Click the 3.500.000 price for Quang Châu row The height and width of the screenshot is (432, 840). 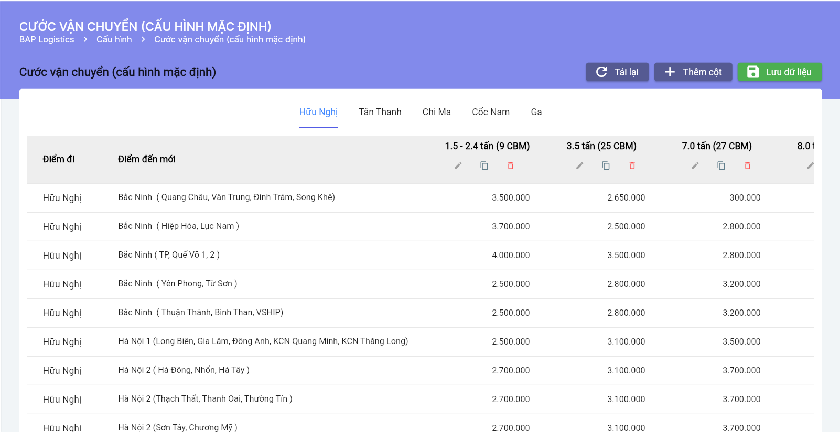[x=510, y=198]
